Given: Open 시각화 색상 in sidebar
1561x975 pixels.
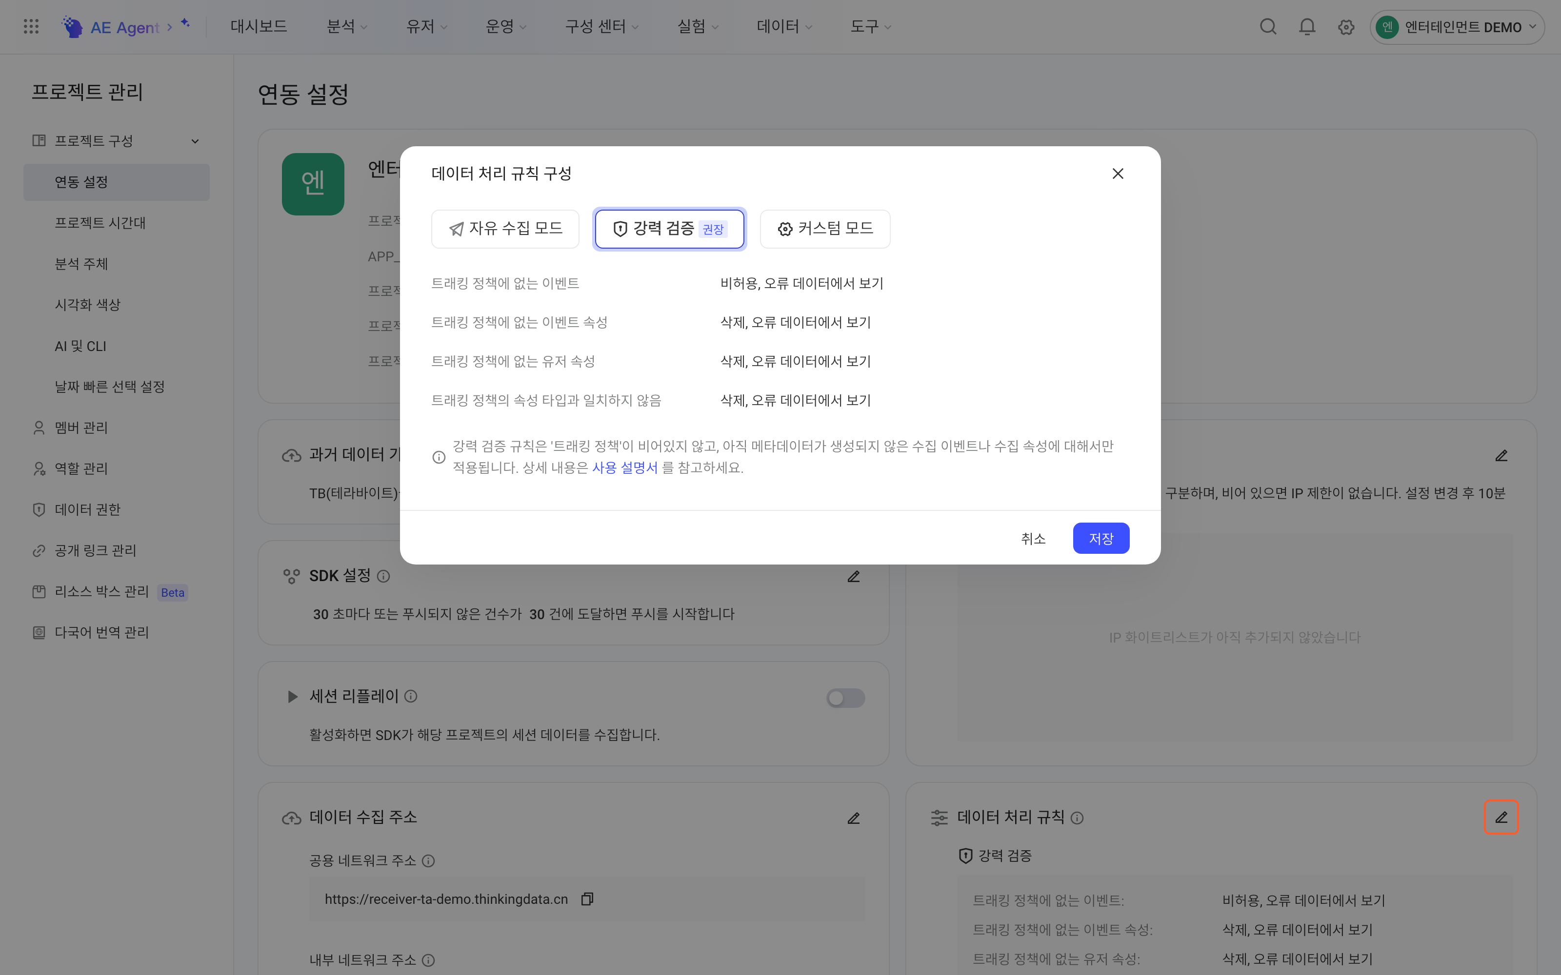Looking at the screenshot, I should [x=116, y=304].
